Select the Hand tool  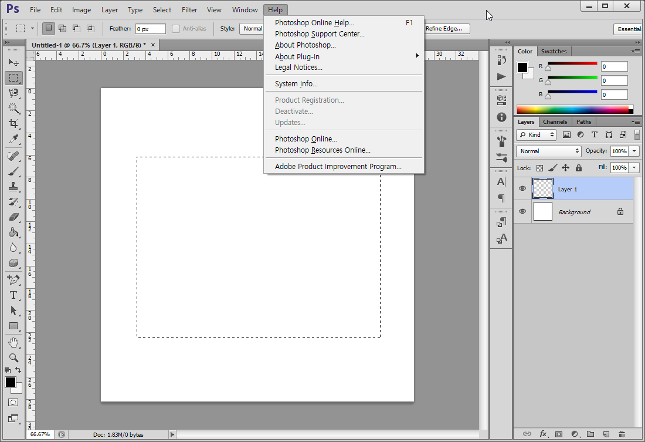click(x=13, y=342)
